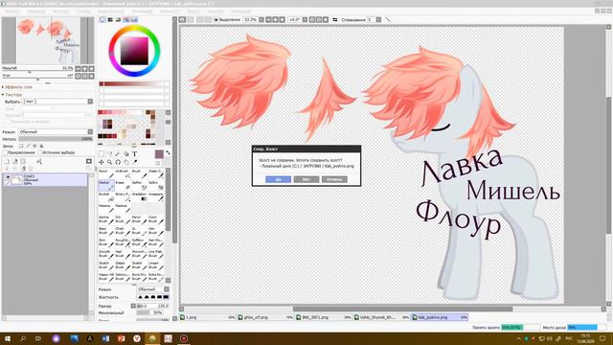Viewport: 613px width, 345px height.
Task: Choose the Brush tool
Action: pyautogui.click(x=139, y=173)
